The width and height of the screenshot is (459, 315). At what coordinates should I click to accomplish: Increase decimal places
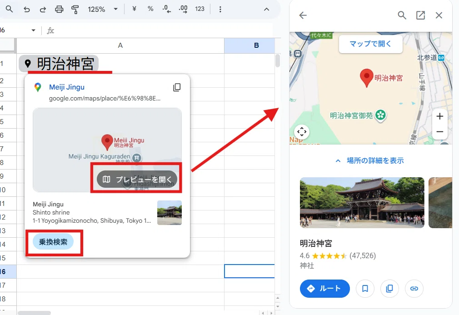point(183,9)
